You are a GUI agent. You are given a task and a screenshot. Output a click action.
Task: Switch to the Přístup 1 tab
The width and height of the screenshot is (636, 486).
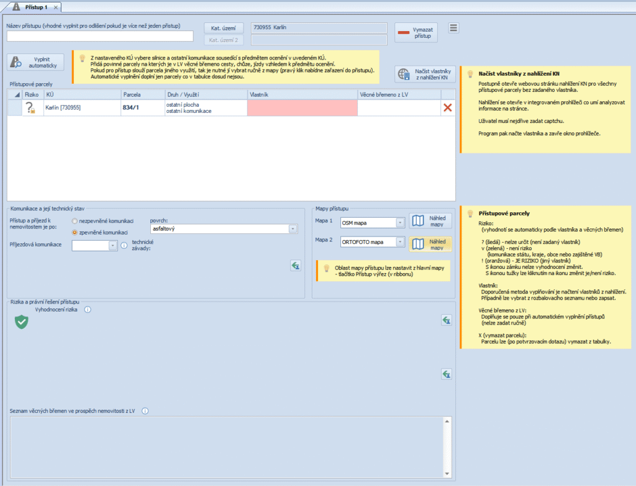coord(35,7)
